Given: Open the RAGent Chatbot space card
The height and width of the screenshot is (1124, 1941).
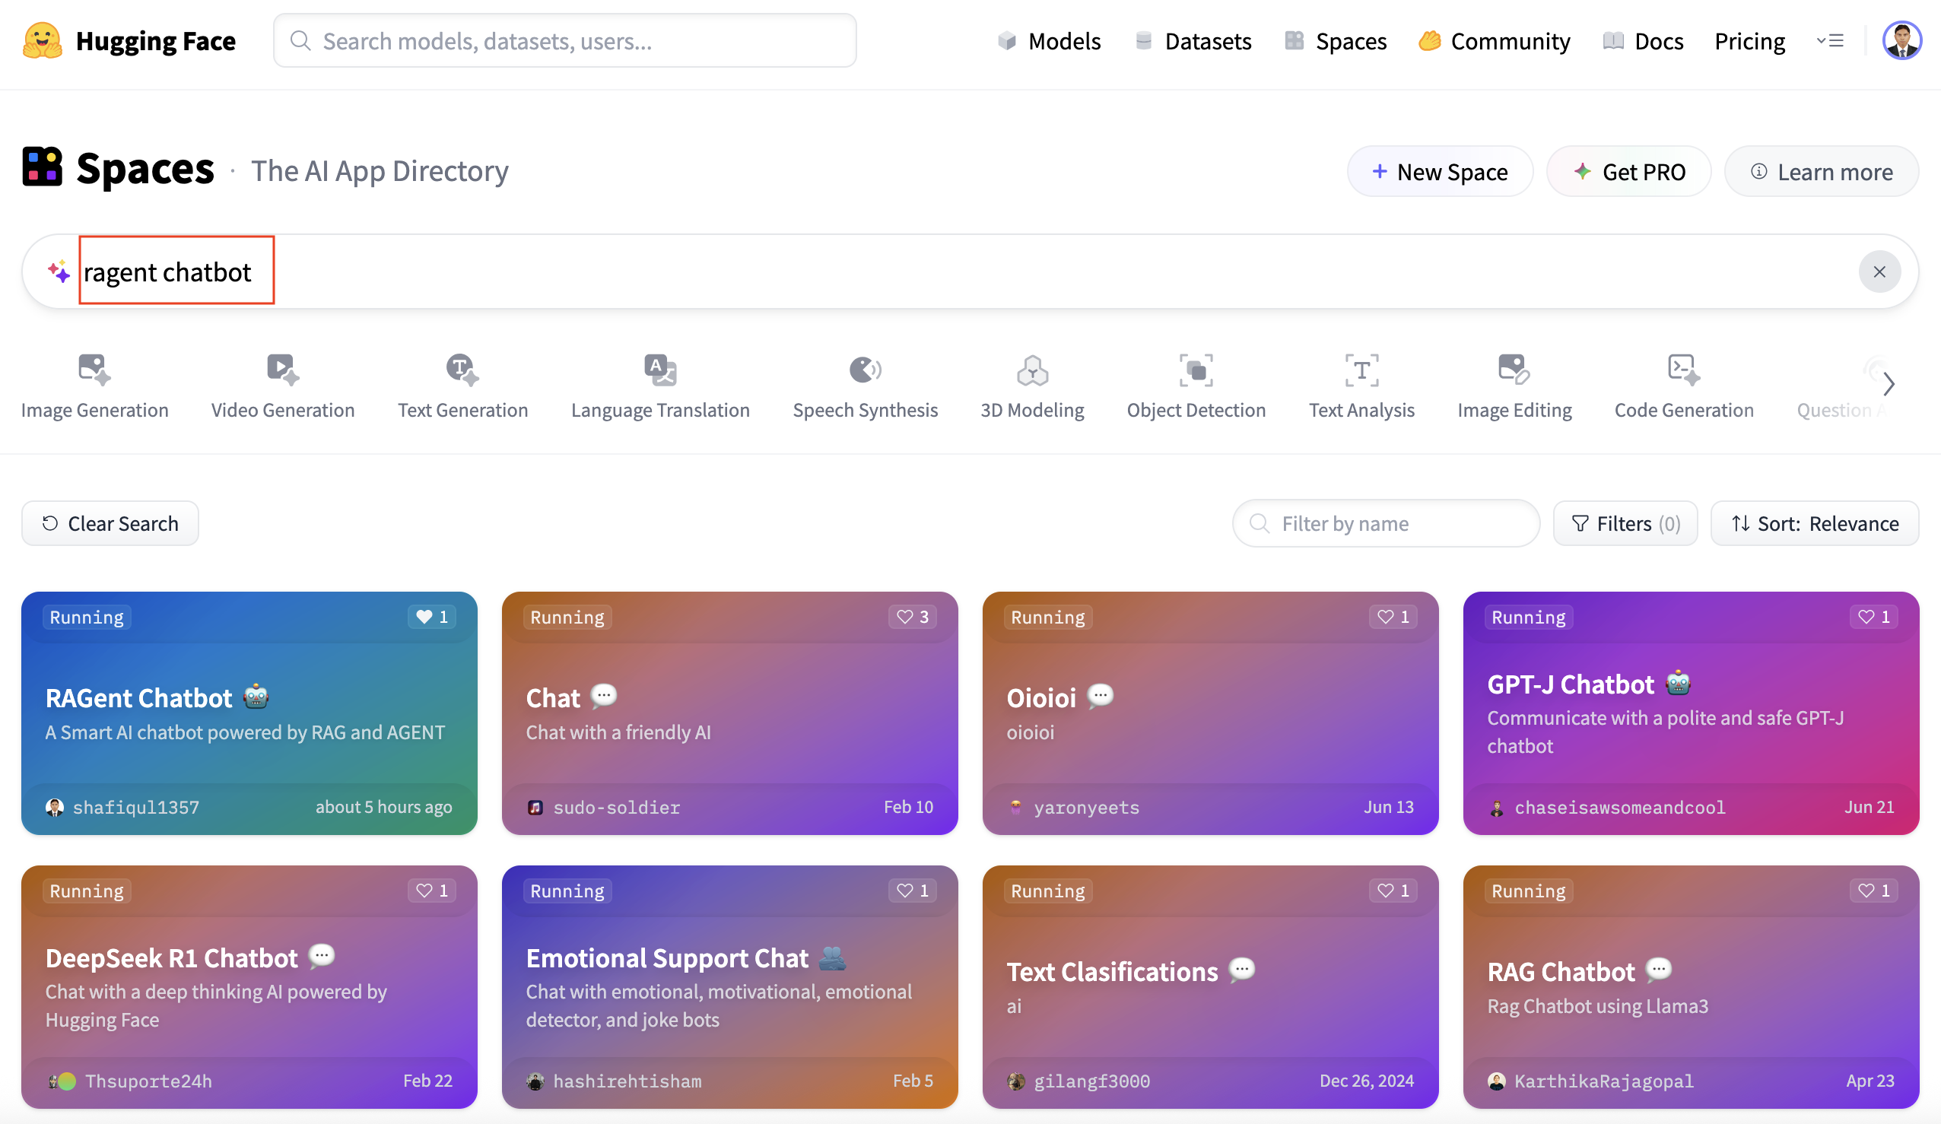Looking at the screenshot, I should click(x=249, y=713).
